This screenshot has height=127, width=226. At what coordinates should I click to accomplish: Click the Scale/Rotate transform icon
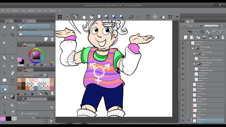[x=170, y=17]
